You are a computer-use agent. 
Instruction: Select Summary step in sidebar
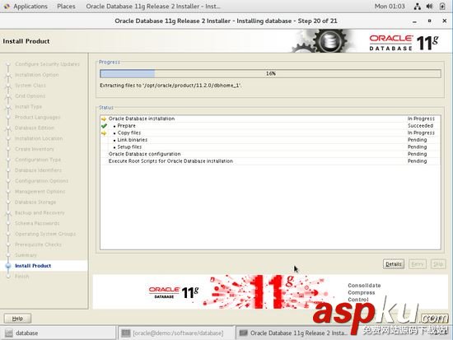click(x=26, y=255)
